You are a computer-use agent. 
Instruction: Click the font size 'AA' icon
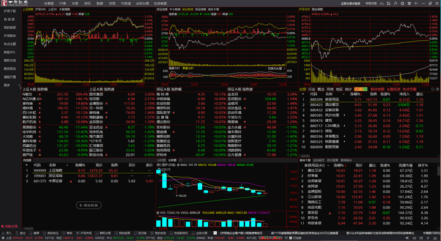coord(382,4)
